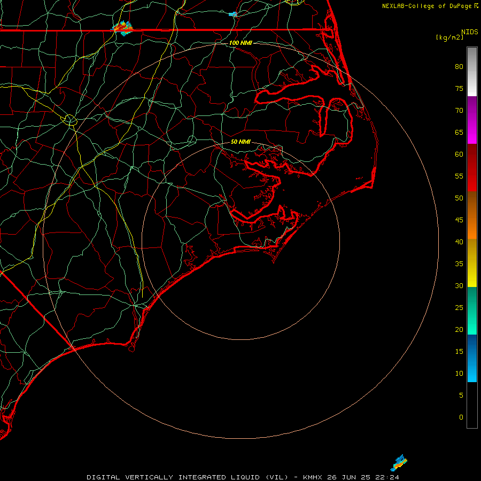Select the black bottom segment of the color bar
This screenshot has width=481, height=481.
point(472,405)
